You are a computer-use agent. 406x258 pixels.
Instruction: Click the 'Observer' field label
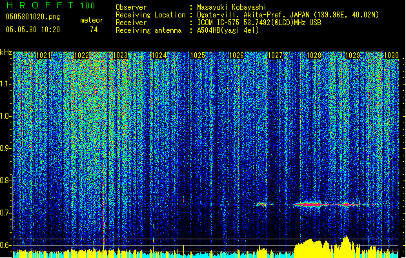131,7
